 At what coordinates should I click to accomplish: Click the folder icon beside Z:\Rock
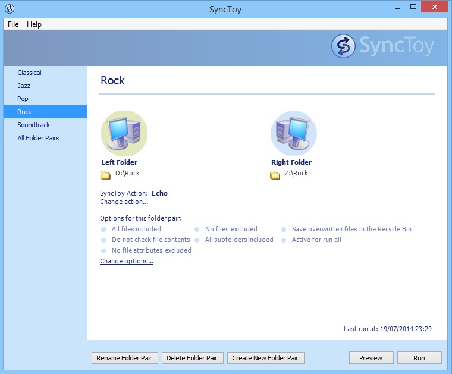tap(275, 175)
